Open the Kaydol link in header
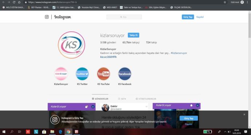251x135 pixels. point(200,17)
